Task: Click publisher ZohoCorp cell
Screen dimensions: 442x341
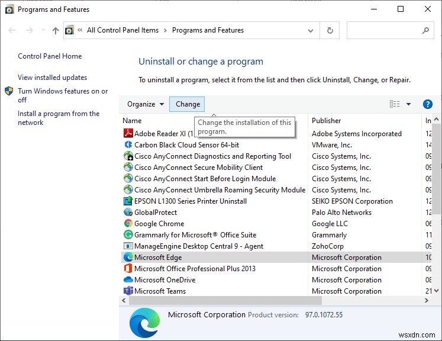Action: [x=328, y=246]
